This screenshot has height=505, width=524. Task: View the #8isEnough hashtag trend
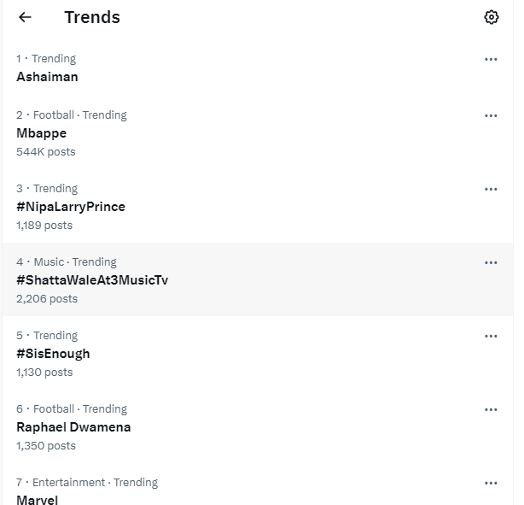pos(258,353)
